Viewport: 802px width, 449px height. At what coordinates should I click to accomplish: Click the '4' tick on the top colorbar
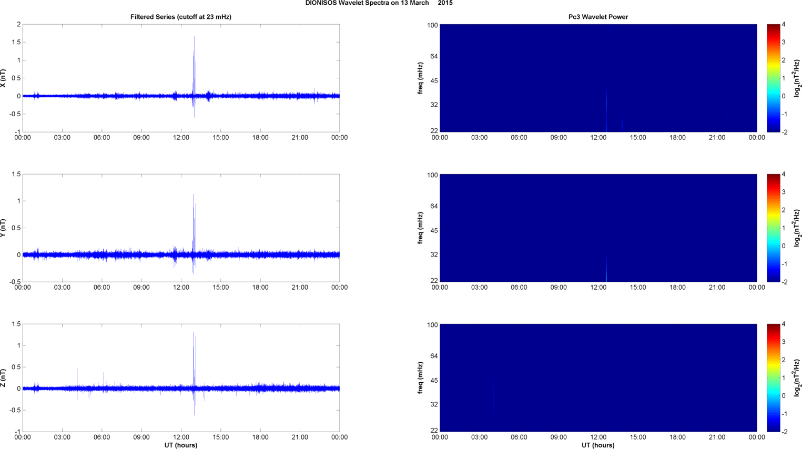point(784,25)
